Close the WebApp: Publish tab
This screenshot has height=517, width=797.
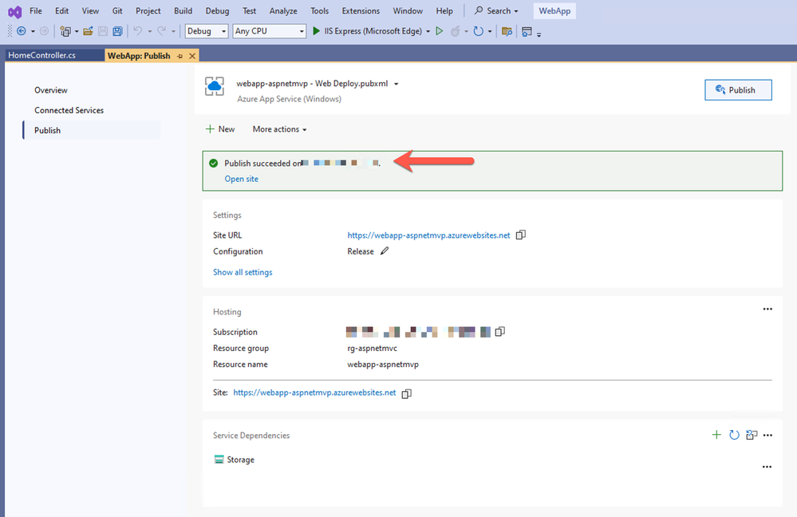point(192,56)
